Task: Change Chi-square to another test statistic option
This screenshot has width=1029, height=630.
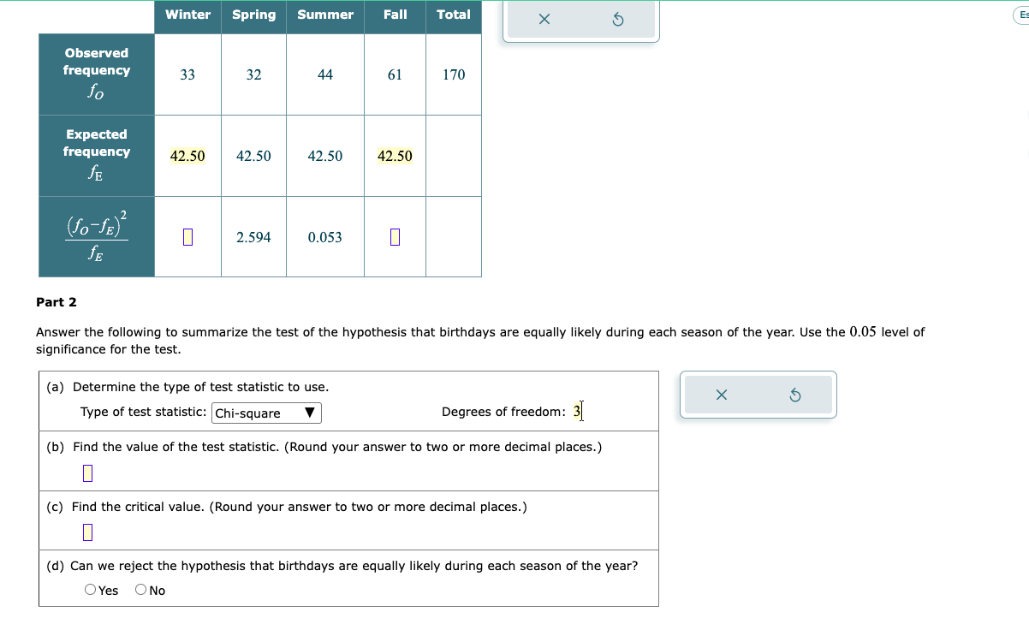Action: point(266,413)
